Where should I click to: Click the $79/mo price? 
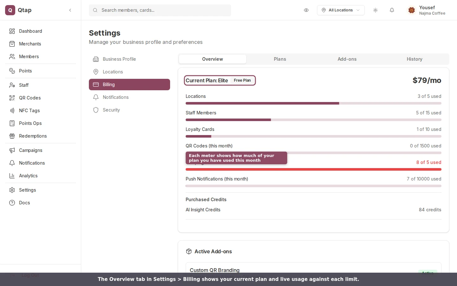tap(427, 80)
